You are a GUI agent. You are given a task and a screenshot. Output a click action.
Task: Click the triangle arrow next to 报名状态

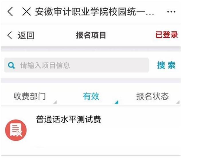(x=178, y=102)
